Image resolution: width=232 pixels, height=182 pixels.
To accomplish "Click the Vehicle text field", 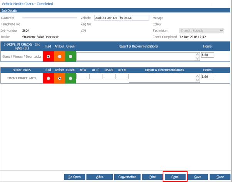I will [121, 18].
